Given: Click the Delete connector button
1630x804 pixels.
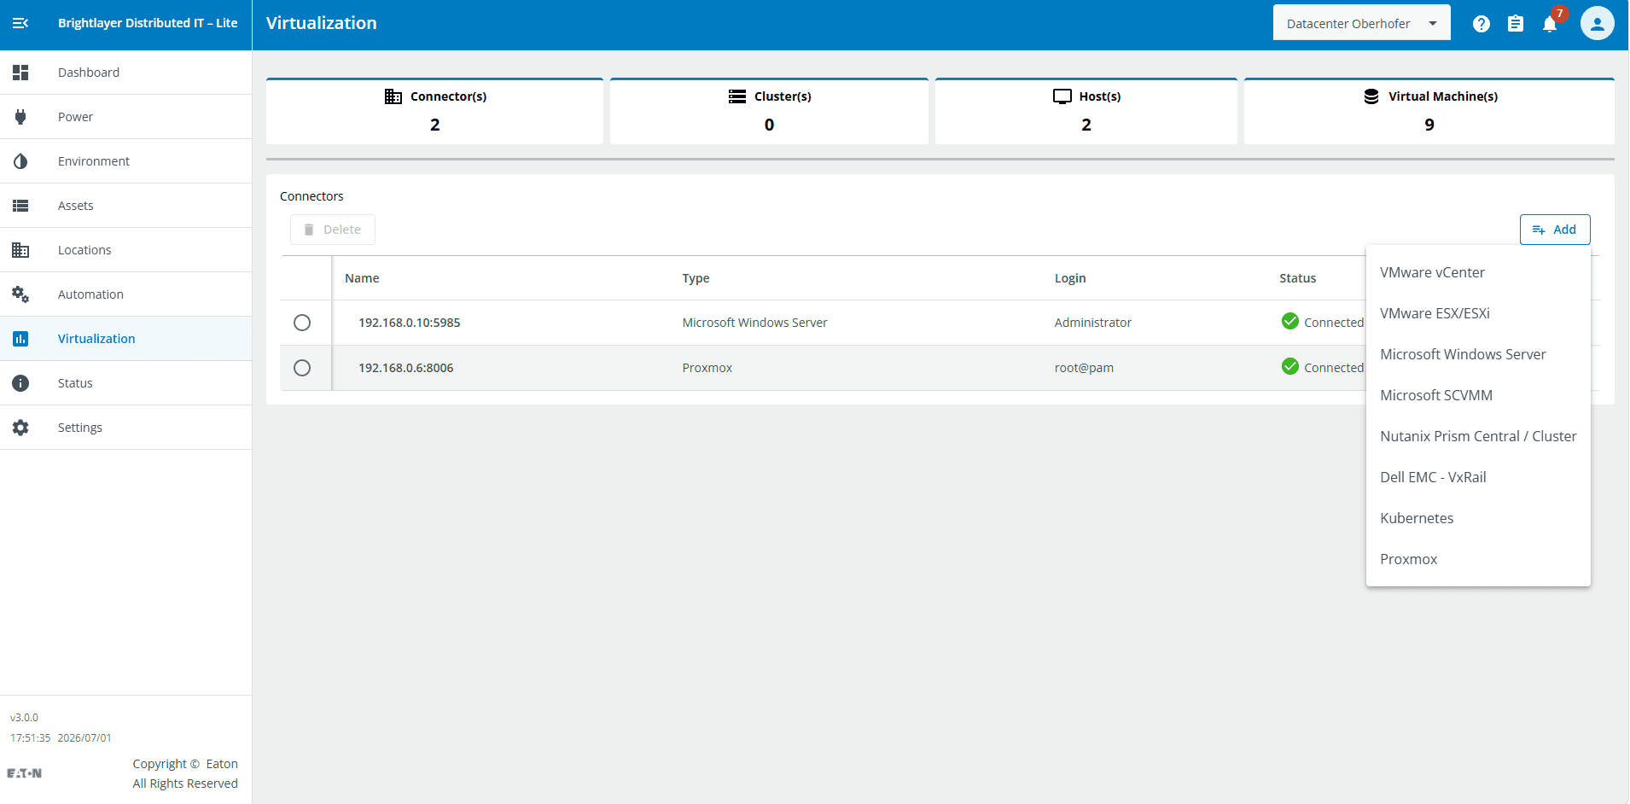Looking at the screenshot, I should [333, 230].
